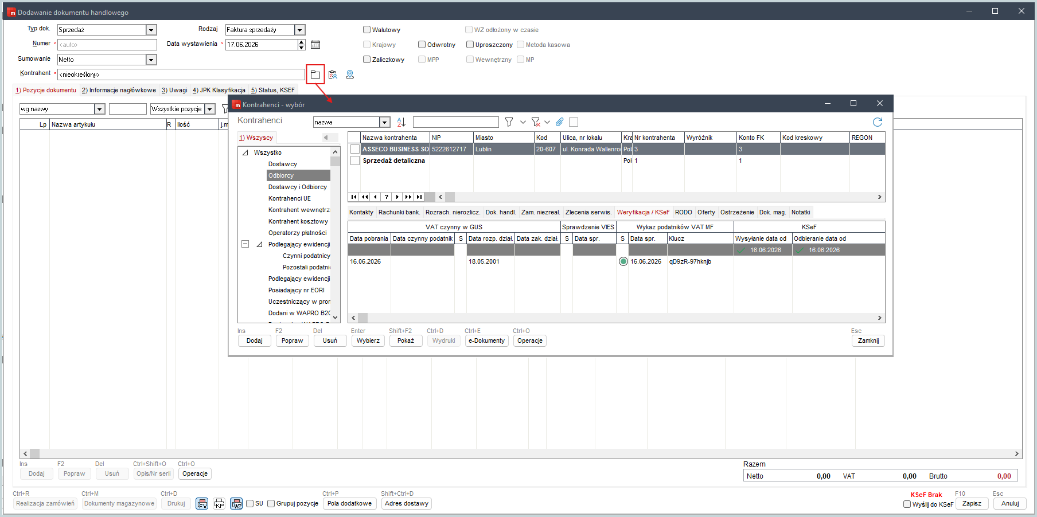Click the calendar icon beside issue date

pyautogui.click(x=315, y=44)
